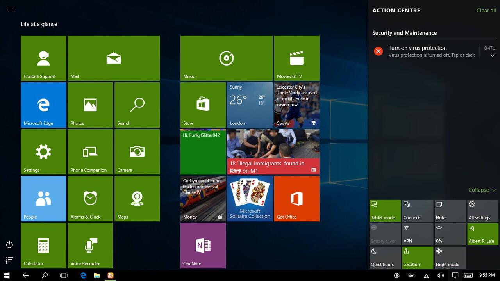The height and width of the screenshot is (281, 500).
Task: Open All settings quick action
Action: pyautogui.click(x=483, y=211)
